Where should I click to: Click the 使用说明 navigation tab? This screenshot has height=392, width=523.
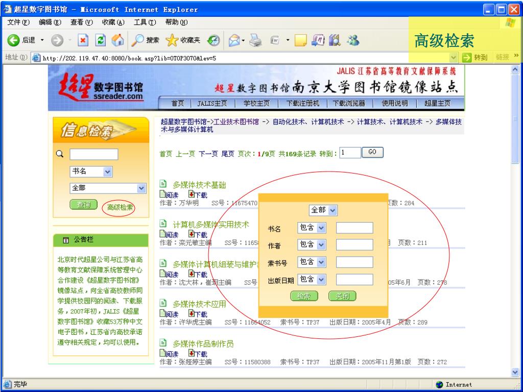(x=395, y=103)
